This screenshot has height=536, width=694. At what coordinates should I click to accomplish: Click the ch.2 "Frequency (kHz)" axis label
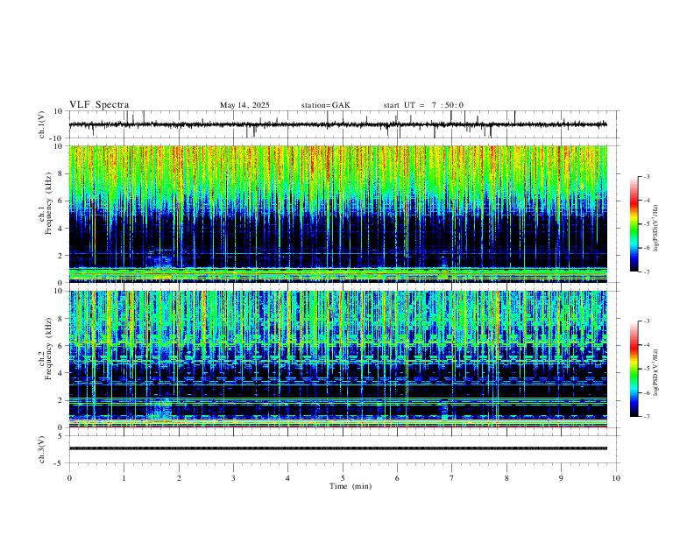48,349
